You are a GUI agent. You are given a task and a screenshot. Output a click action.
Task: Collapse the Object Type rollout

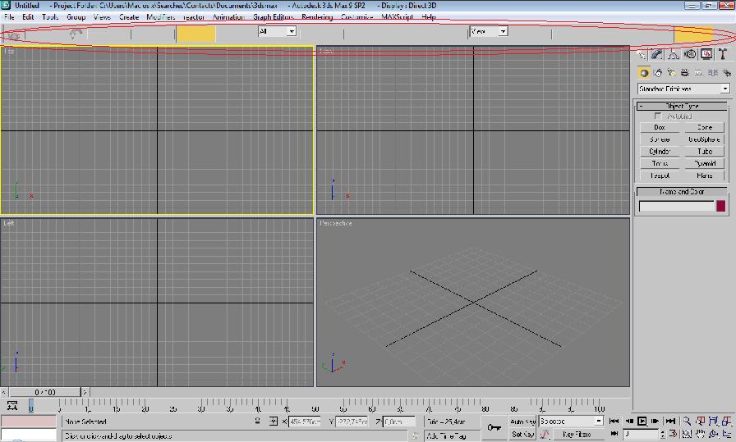pyautogui.click(x=682, y=106)
